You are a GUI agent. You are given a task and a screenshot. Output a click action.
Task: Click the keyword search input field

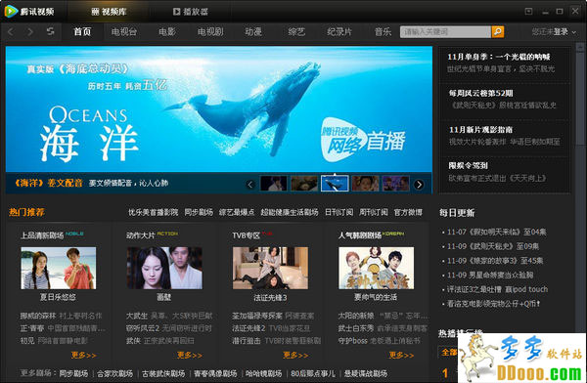(x=445, y=32)
